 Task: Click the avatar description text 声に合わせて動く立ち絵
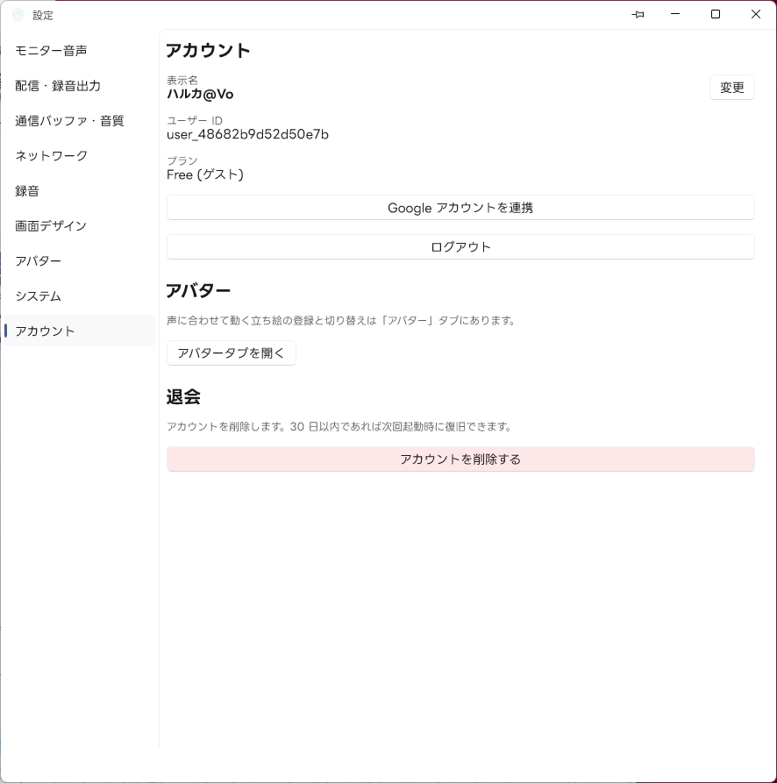tap(340, 320)
